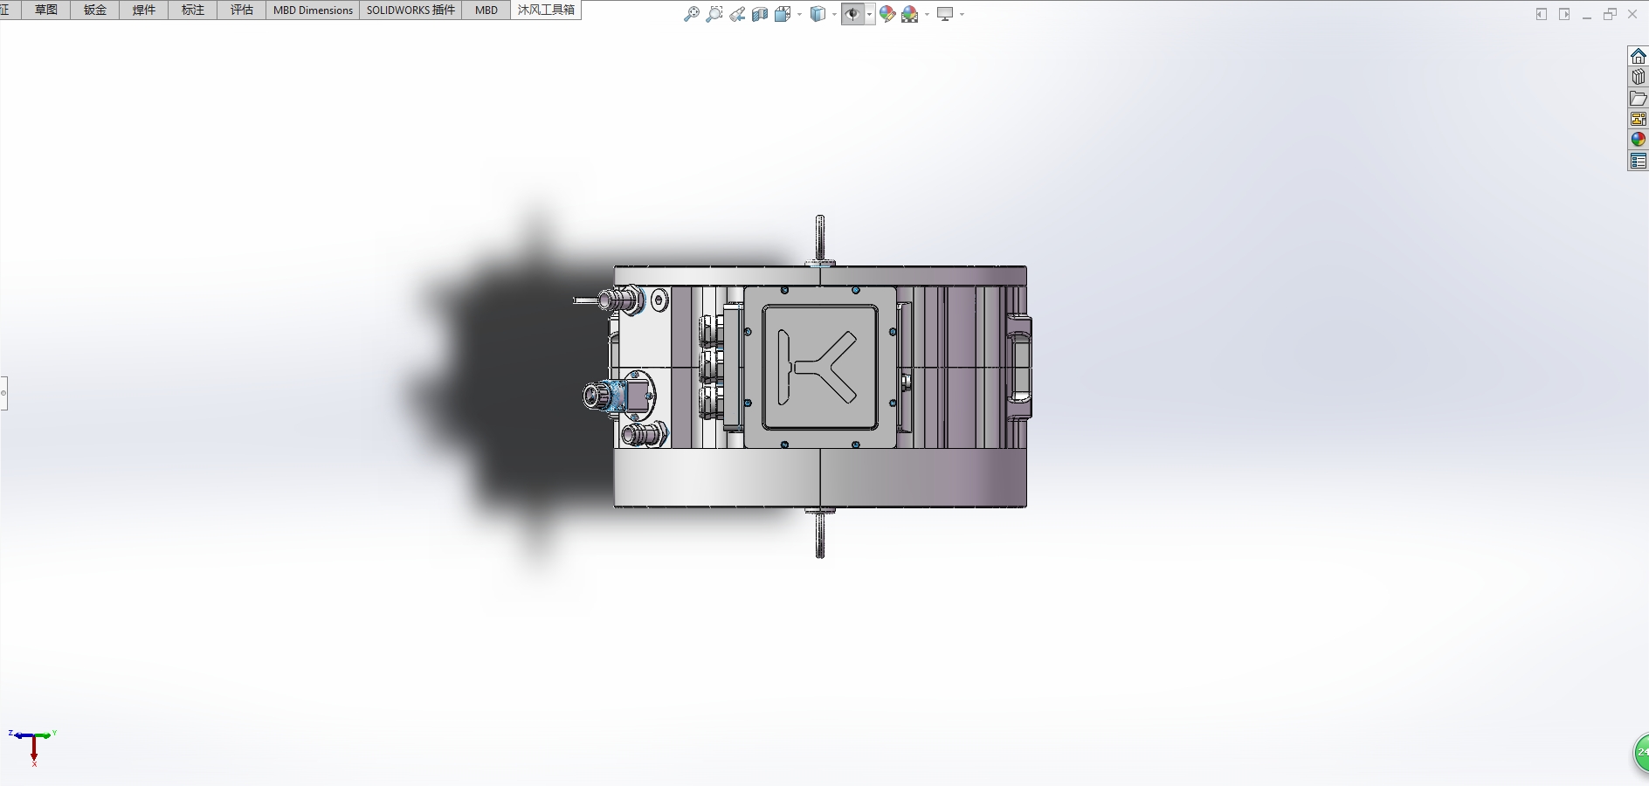Screen dimensions: 1649x786
Task: Click the expand-right panel arrow button
Action: point(1564,14)
